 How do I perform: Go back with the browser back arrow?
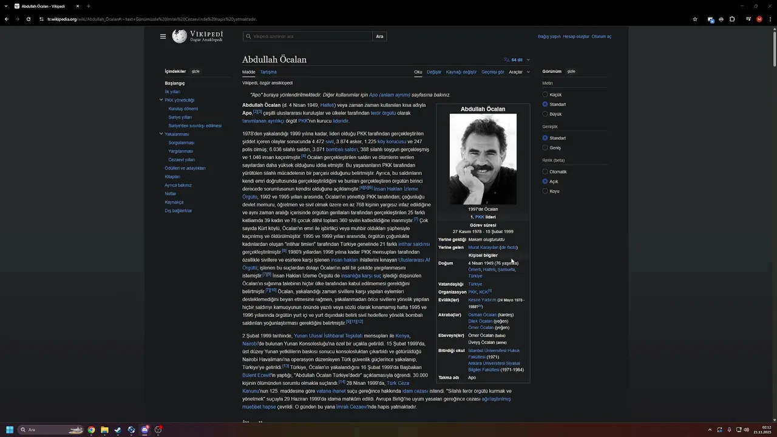click(x=7, y=19)
